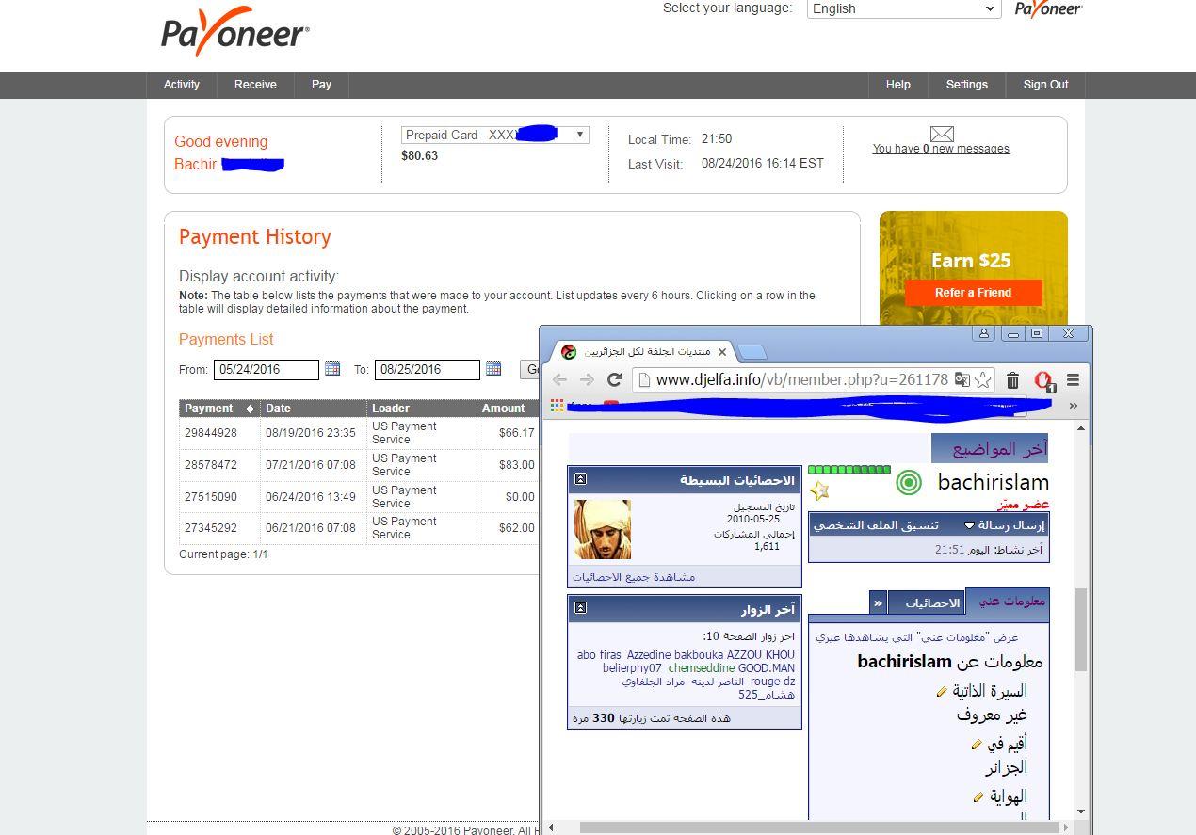This screenshot has width=1196, height=835.
Task: Sort payments by the Date column header
Action: [313, 409]
